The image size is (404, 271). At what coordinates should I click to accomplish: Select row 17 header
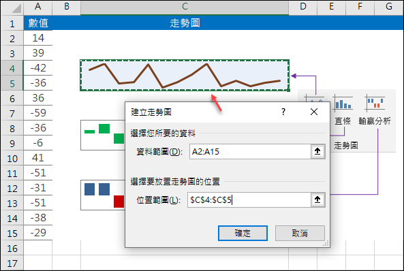12,263
